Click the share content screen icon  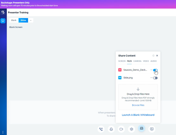(x=142, y=128)
